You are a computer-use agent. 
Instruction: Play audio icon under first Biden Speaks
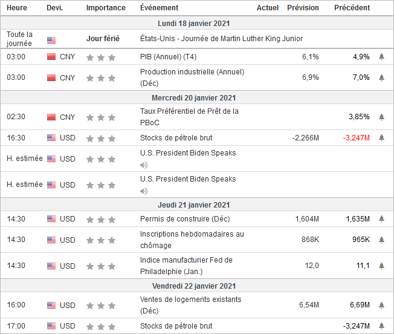[x=144, y=165]
